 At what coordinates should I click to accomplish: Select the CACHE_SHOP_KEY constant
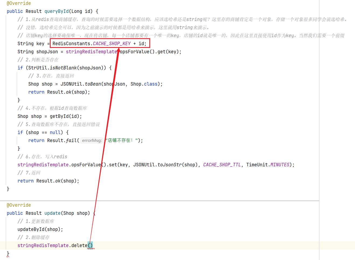tap(112, 44)
